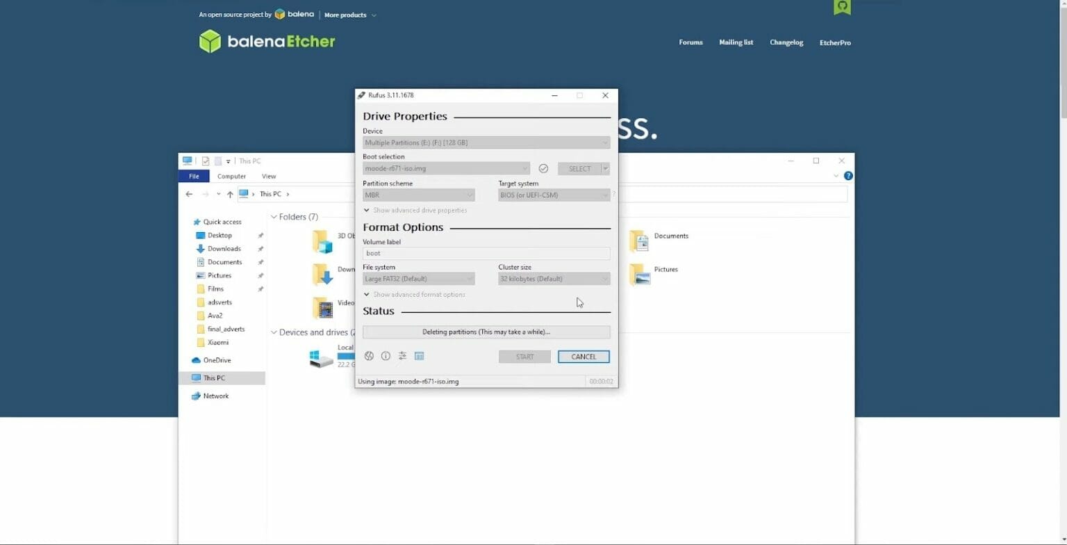1067x545 pixels.
Task: Click the checksum checkmark icon beside boot selection
Action: 543,168
